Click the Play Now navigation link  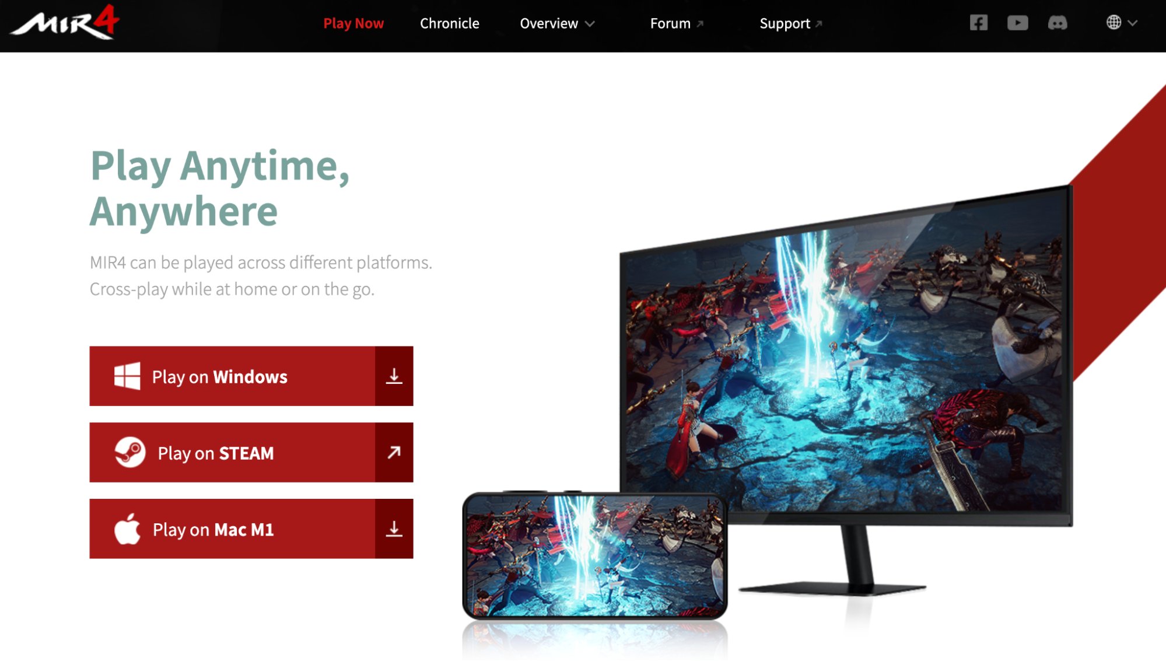(353, 22)
